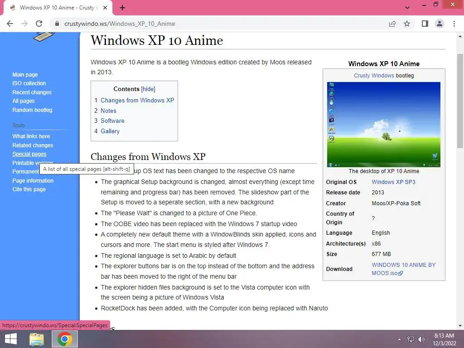This screenshot has width=464, height=348.
Task: Jump to the Software section
Action: click(112, 121)
